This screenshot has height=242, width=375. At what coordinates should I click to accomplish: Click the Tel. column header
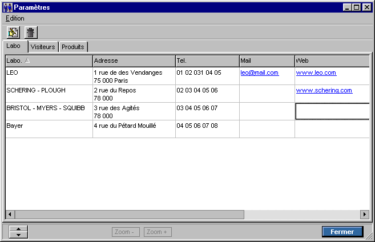tap(207, 61)
